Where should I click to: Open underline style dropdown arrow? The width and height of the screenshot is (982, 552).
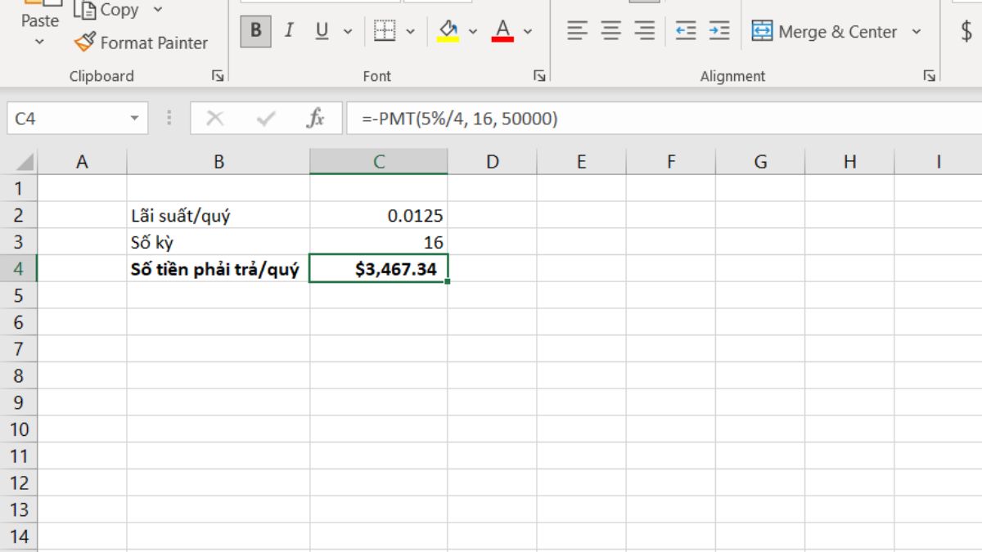[348, 32]
